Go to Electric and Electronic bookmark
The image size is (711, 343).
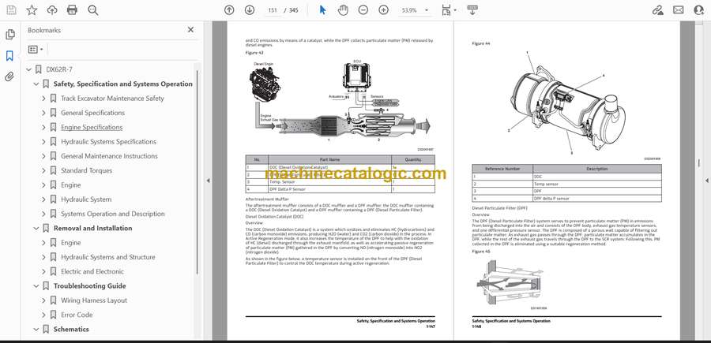(92, 271)
